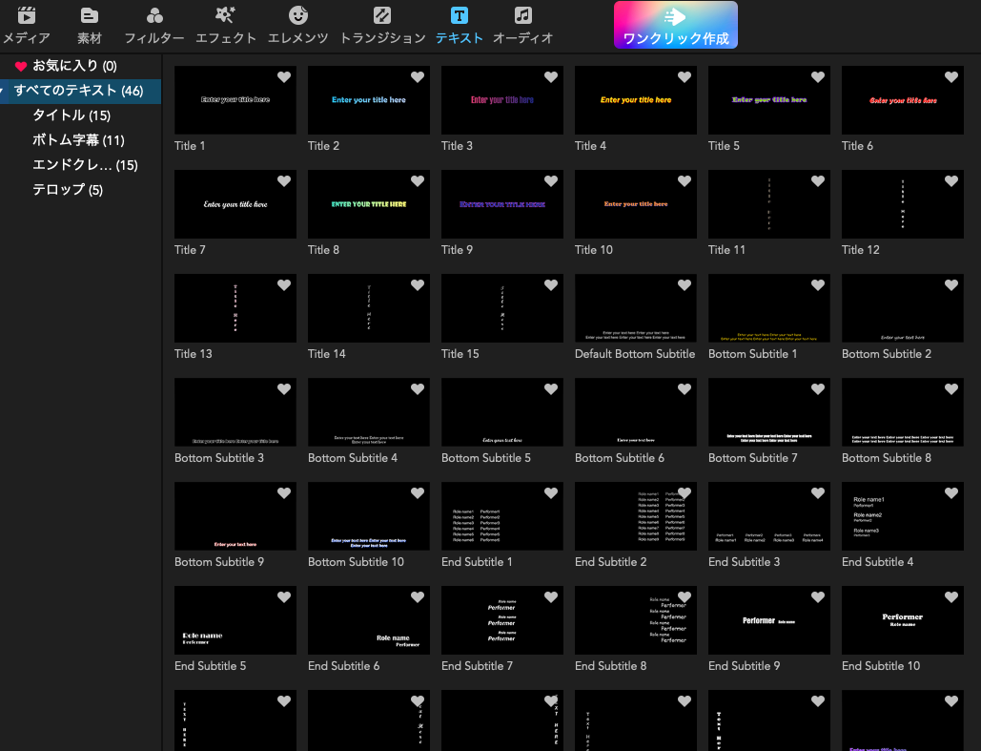This screenshot has width=981, height=751.
Task: Toggle the heart on Title 8 thumbnail
Action: tap(418, 181)
